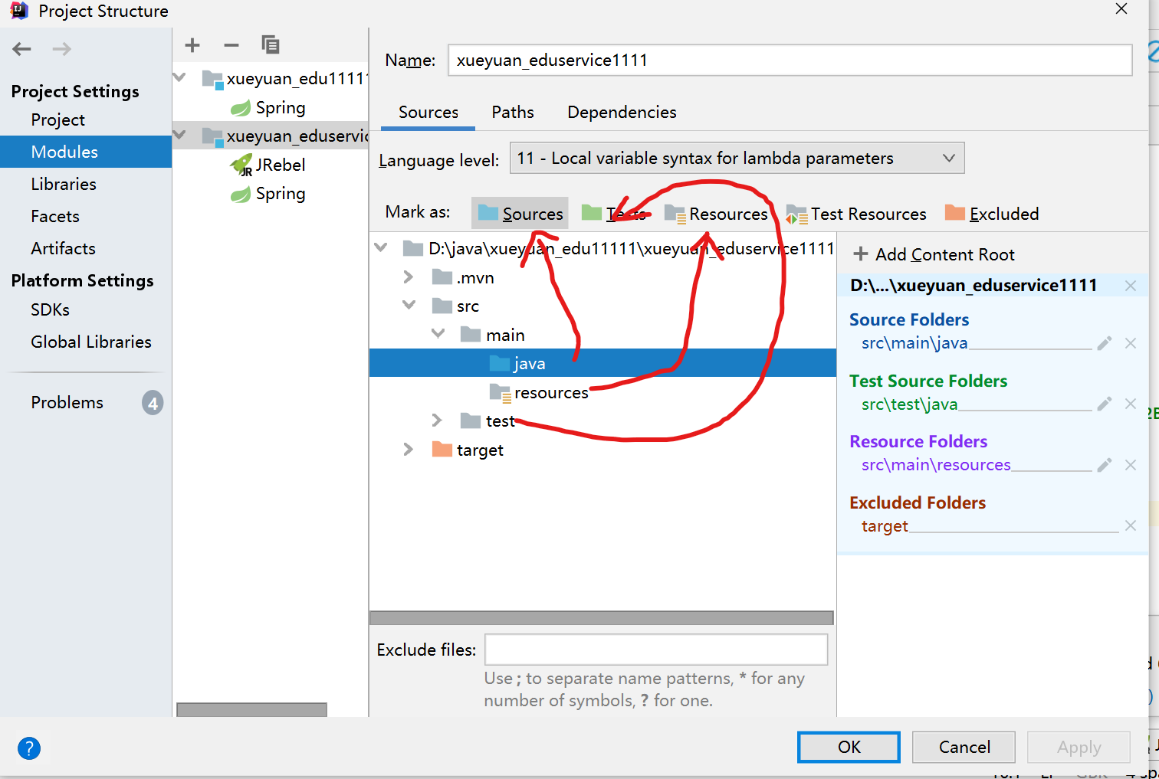Switch to the Dependencies tab

622,113
